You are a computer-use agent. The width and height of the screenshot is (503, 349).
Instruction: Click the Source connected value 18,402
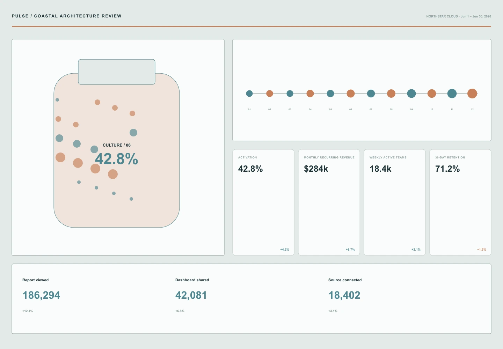coord(344,295)
